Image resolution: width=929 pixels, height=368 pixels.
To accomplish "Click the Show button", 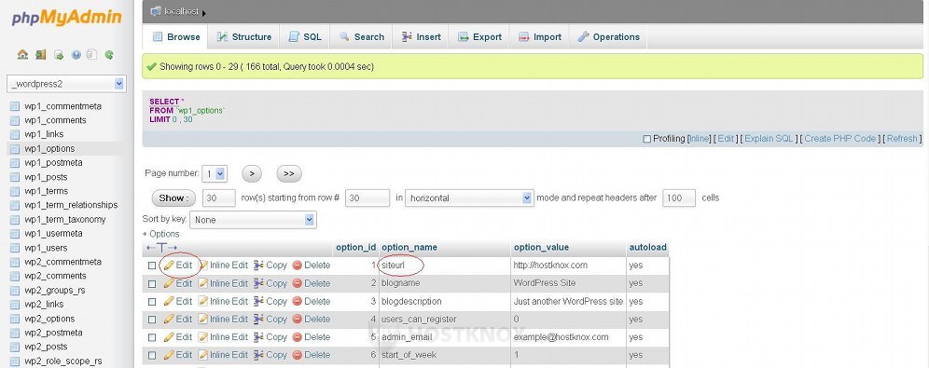I will coord(173,198).
